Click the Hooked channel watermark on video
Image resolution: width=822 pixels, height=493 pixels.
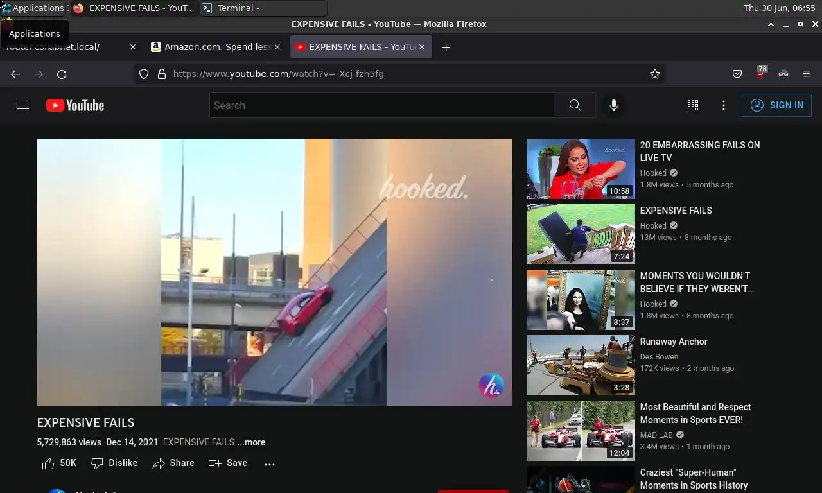[491, 386]
